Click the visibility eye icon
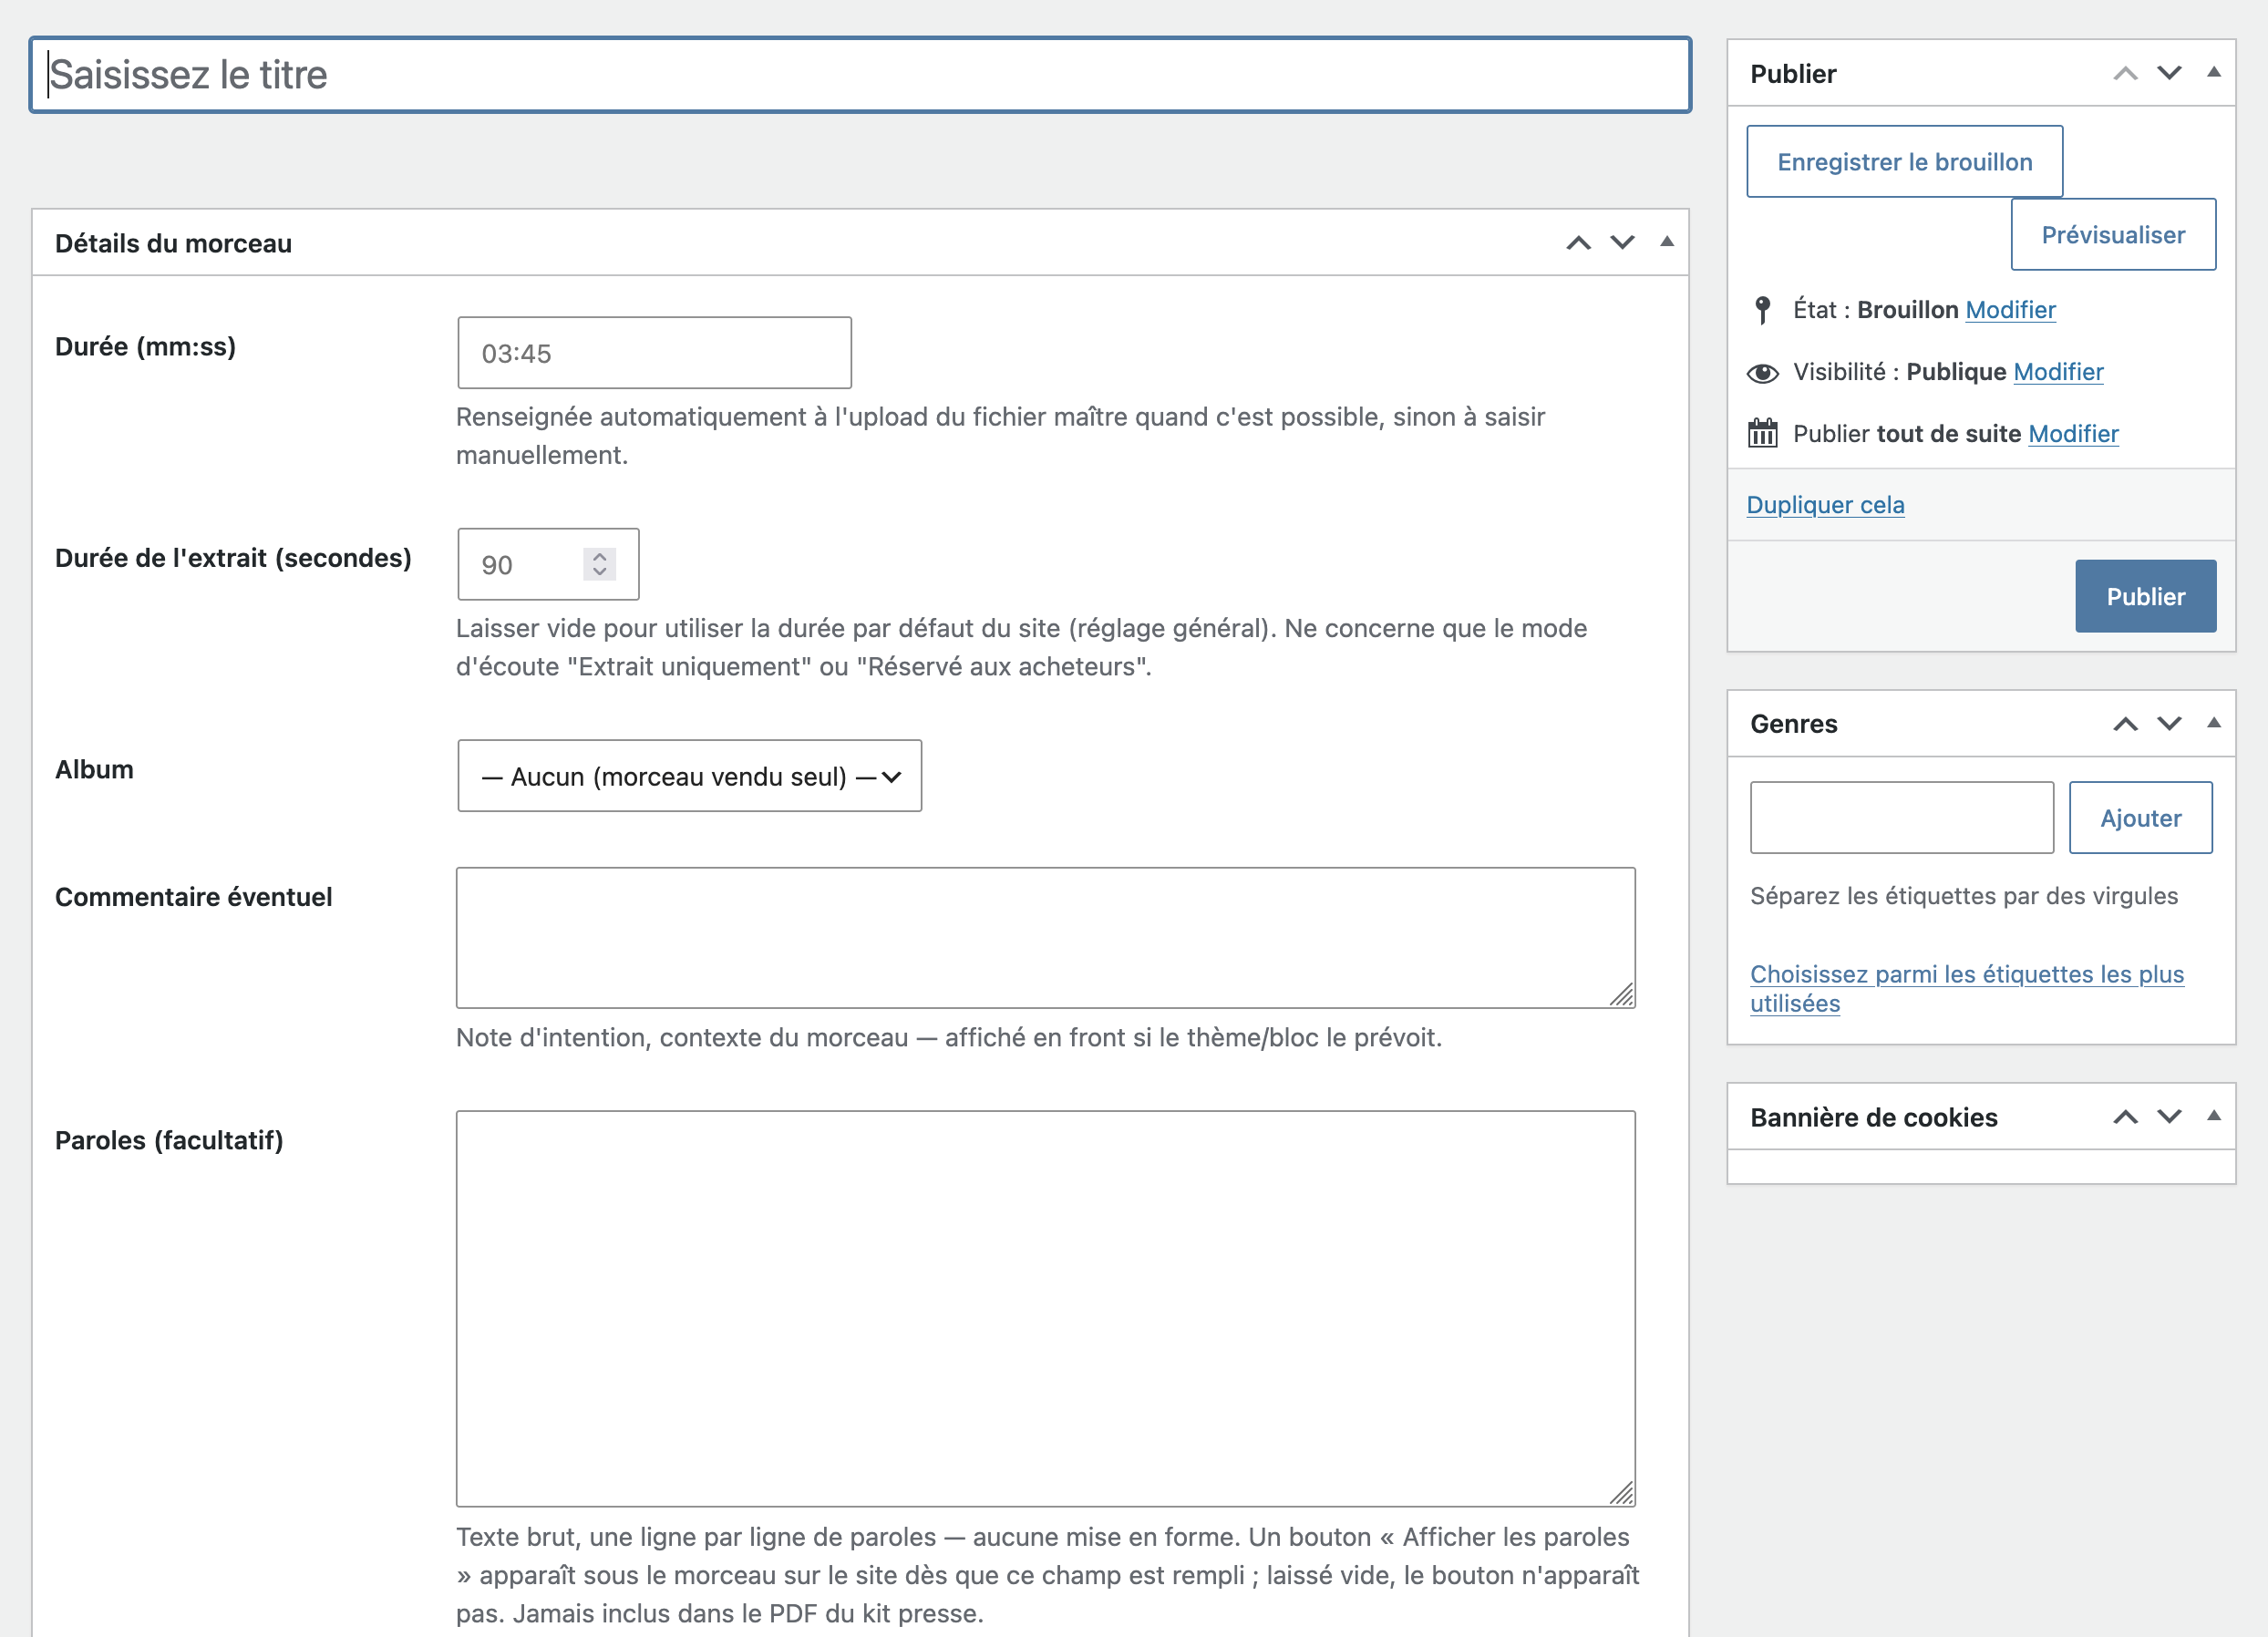 pyautogui.click(x=1763, y=373)
